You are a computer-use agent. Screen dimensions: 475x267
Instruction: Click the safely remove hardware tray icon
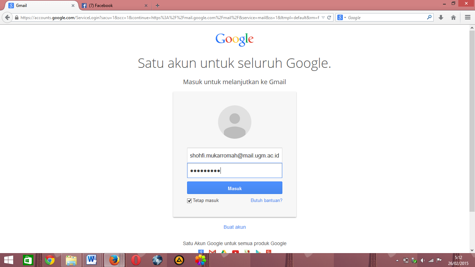tap(414, 260)
